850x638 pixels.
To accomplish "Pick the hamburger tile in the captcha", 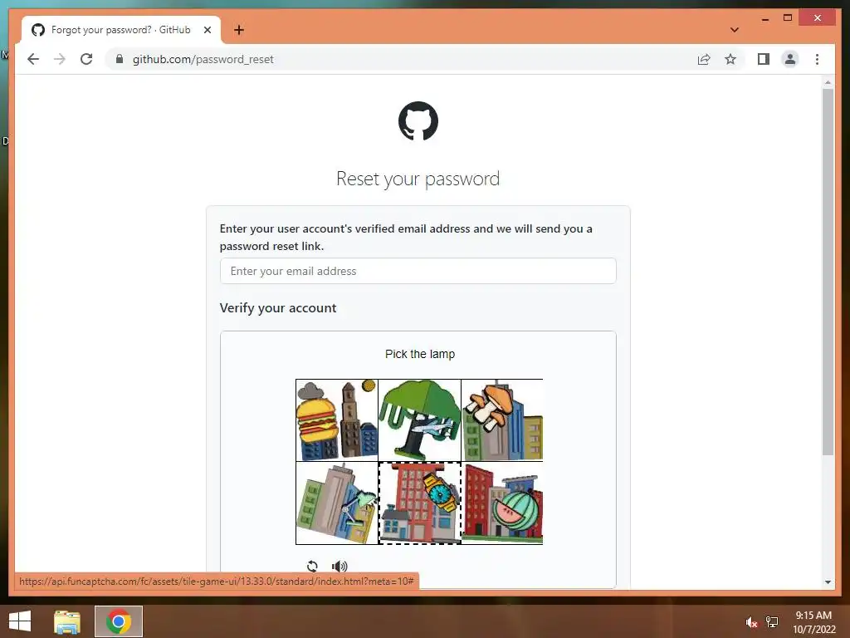I will click(x=337, y=420).
